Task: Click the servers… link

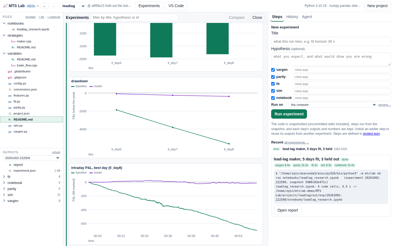Action: [x=385, y=105]
